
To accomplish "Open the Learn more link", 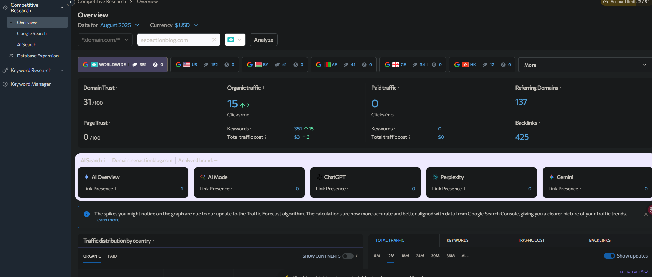I will [x=107, y=220].
